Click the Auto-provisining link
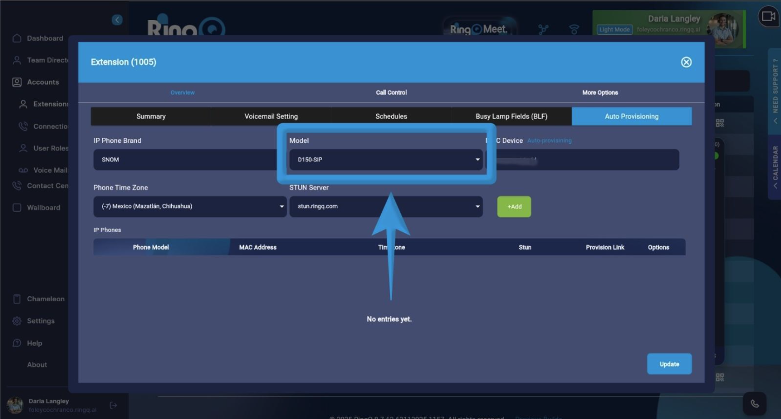Screen dimensions: 781x419 coord(549,141)
